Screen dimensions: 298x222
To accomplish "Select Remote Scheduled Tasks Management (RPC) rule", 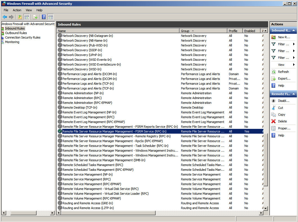I will (x=93, y=165).
